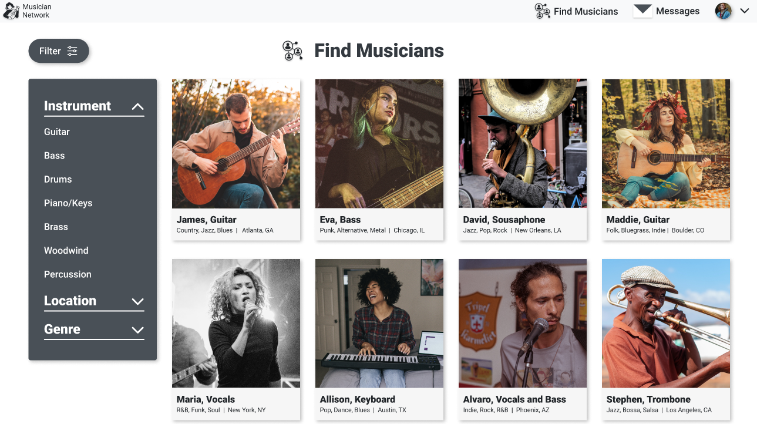Open the Messages link in navbar
The height and width of the screenshot is (424, 757).
click(677, 11)
